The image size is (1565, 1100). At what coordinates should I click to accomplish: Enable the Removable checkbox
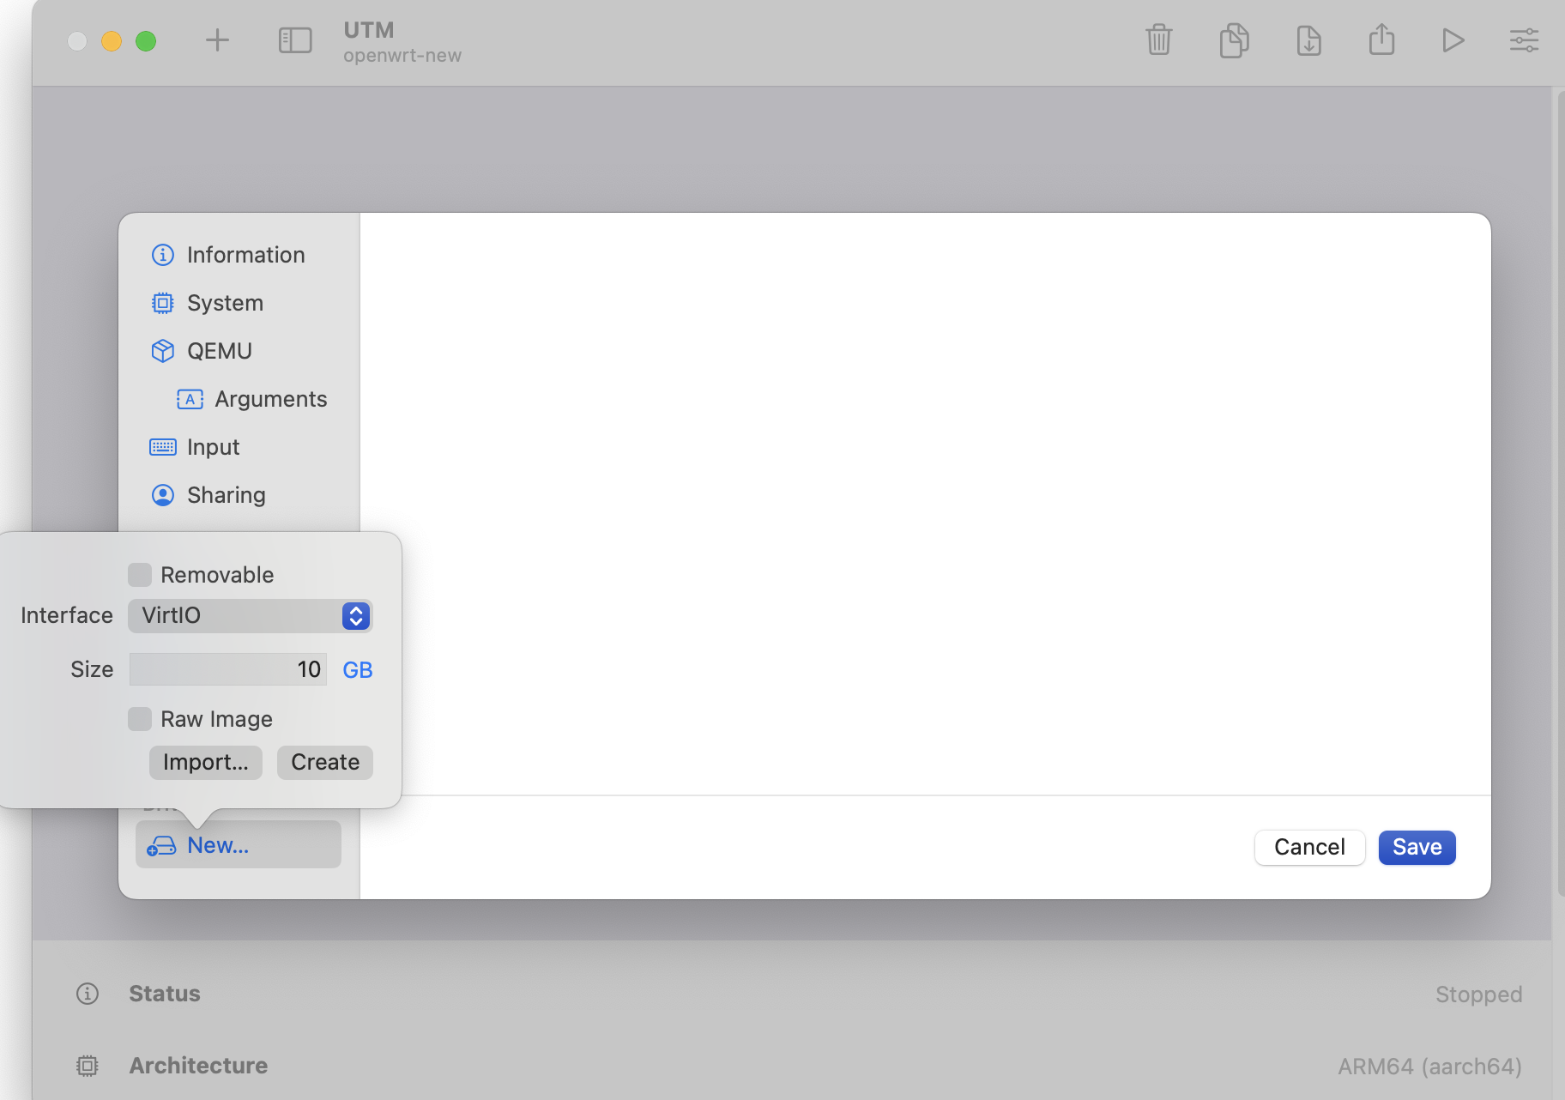[x=140, y=575]
